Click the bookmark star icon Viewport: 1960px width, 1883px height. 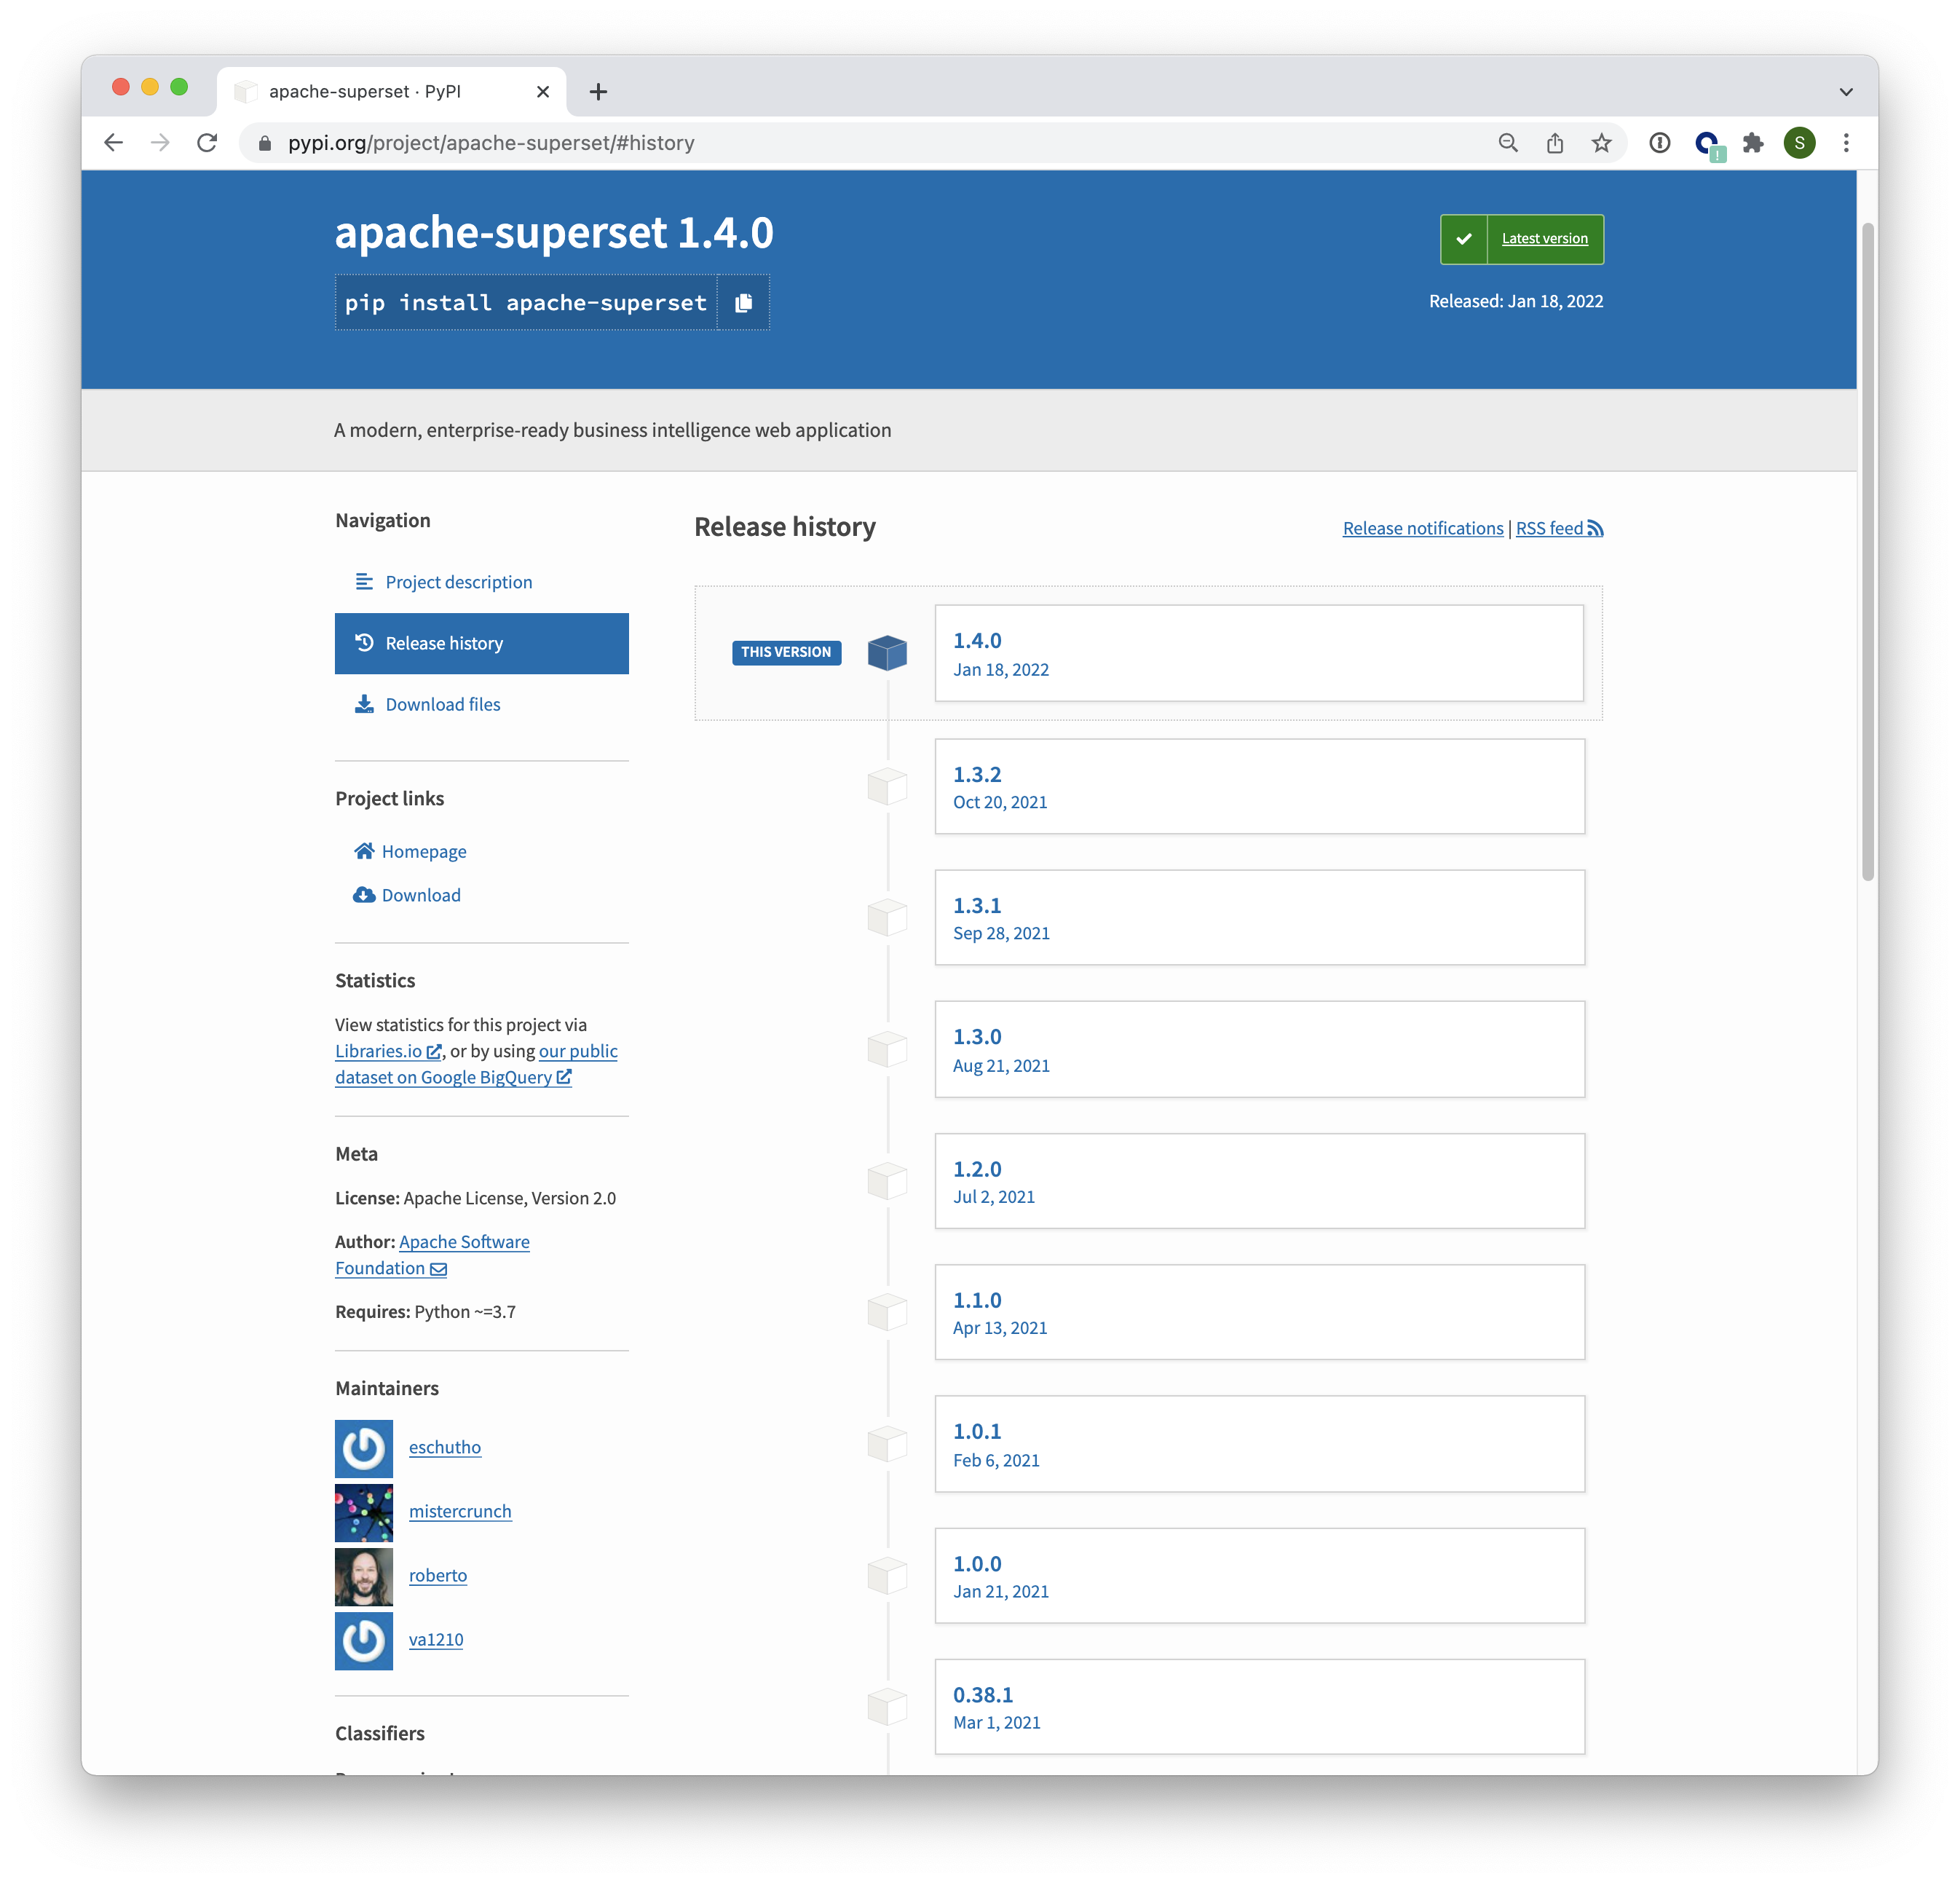pos(1601,143)
